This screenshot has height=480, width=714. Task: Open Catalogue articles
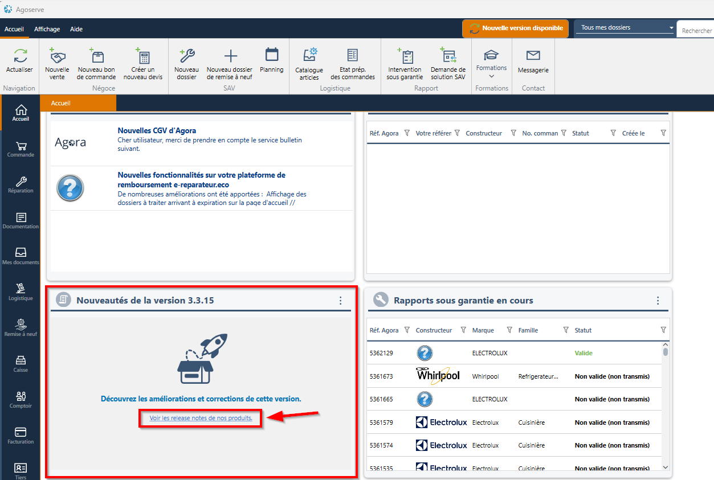pos(309,63)
